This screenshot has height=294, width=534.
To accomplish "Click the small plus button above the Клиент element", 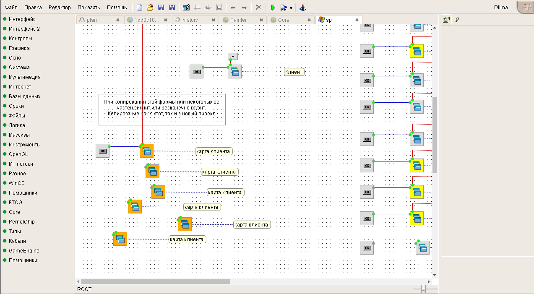I will coord(233,56).
